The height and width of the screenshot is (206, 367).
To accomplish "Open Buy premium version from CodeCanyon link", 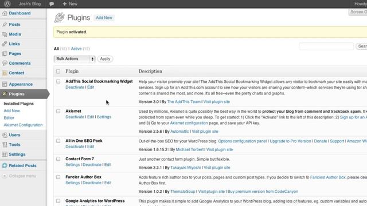I will (x=263, y=192).
